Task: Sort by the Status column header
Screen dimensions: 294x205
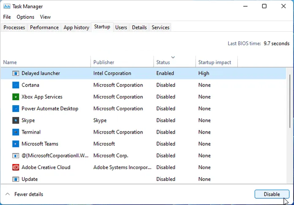Action: tap(174, 62)
